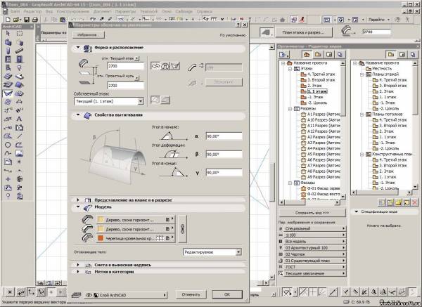Click the Print toolbar icon
Viewport: 422px width, 307px height.
(35, 20)
